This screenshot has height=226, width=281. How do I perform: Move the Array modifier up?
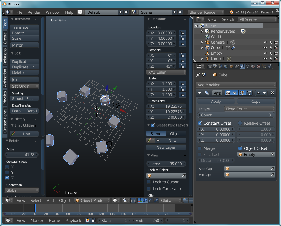(258, 93)
